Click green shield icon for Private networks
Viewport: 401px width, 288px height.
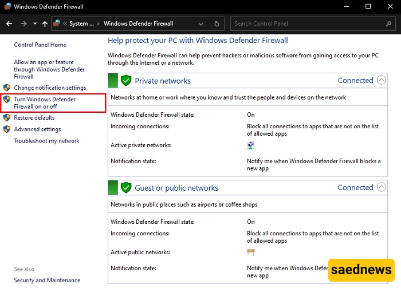click(x=126, y=81)
